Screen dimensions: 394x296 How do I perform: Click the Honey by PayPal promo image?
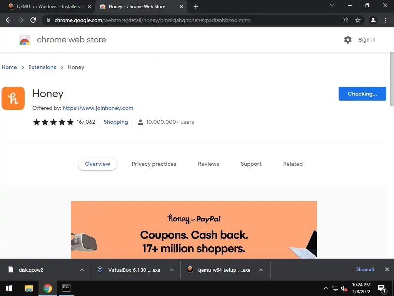pyautogui.click(x=194, y=230)
